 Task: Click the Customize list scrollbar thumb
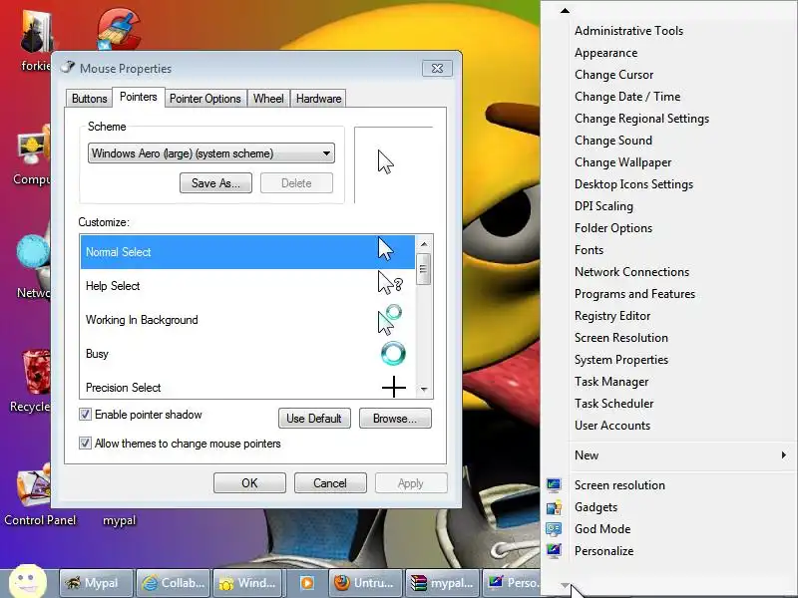[x=424, y=268]
